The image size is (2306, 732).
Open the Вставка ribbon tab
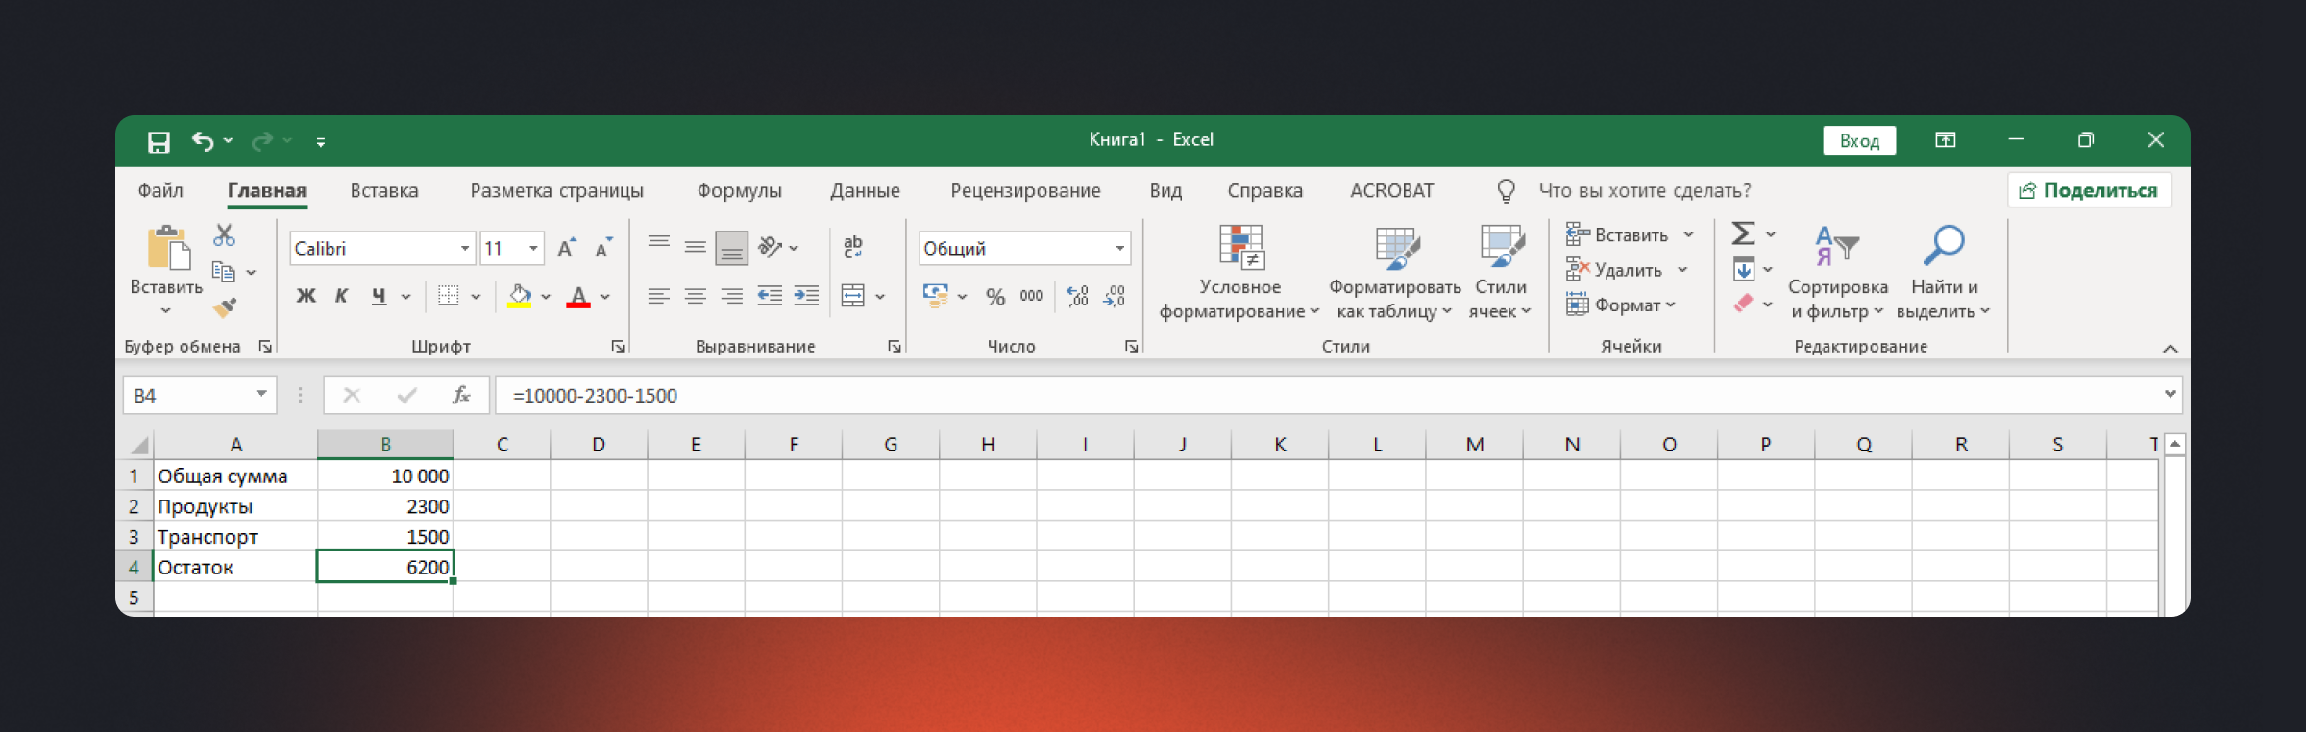click(384, 191)
